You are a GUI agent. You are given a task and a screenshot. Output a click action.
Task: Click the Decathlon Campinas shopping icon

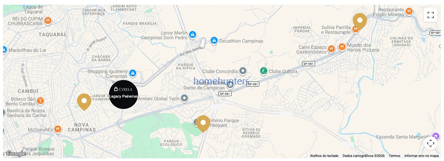click(214, 41)
